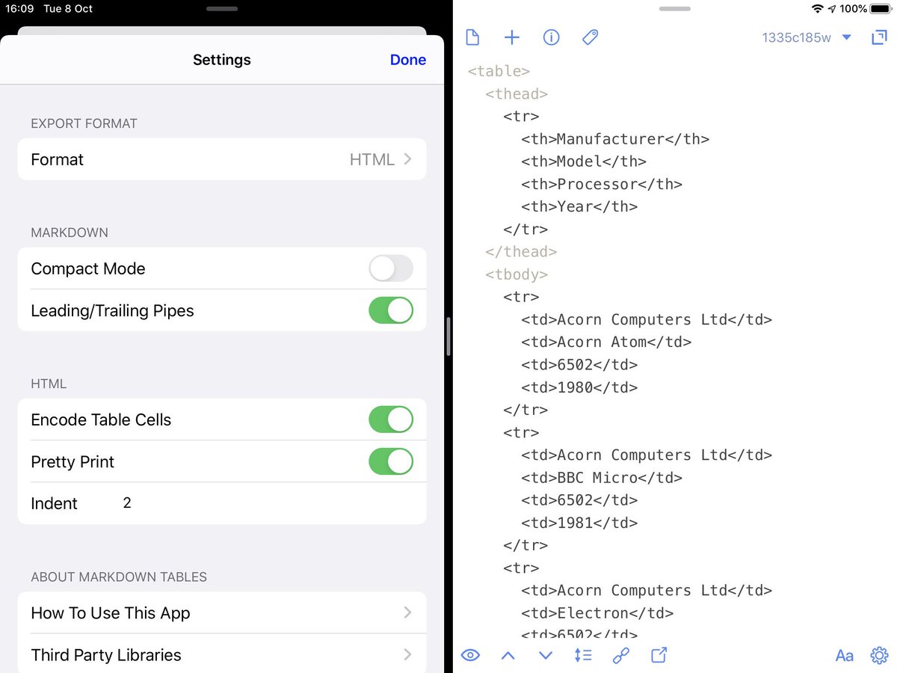The width and height of the screenshot is (897, 673).
Task: Tap the Wi-Fi status icon
Action: pyautogui.click(x=817, y=9)
